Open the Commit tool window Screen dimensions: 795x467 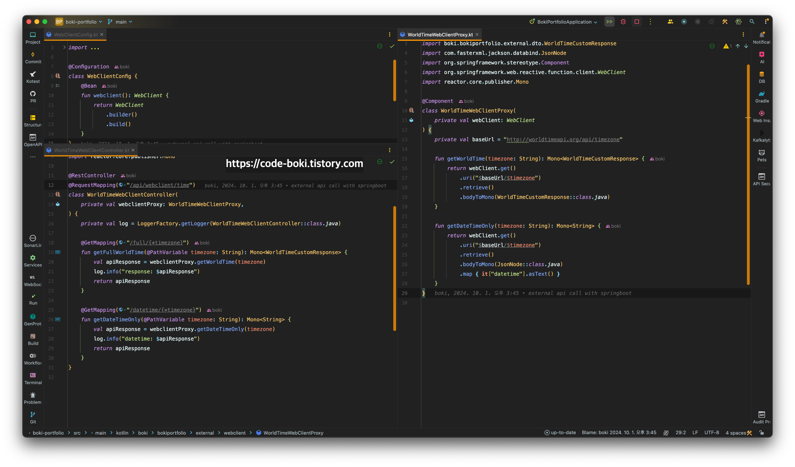coord(33,57)
